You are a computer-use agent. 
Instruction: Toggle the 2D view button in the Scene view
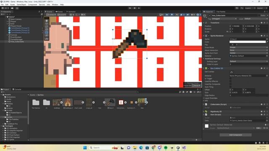(167, 15)
